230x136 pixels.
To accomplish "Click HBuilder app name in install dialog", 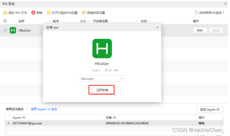I will tap(102, 64).
